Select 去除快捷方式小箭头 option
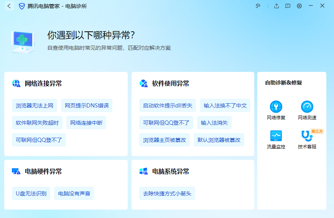The height and width of the screenshot is (218, 334). point(167,194)
